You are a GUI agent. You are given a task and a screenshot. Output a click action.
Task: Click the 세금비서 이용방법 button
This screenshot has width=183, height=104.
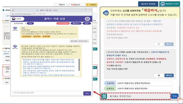click(148, 4)
